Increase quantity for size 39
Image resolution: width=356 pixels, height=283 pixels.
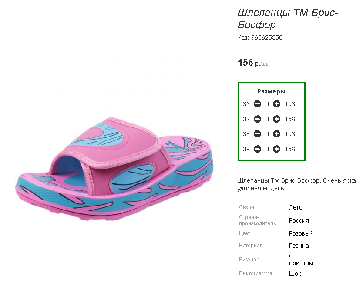[x=276, y=149]
